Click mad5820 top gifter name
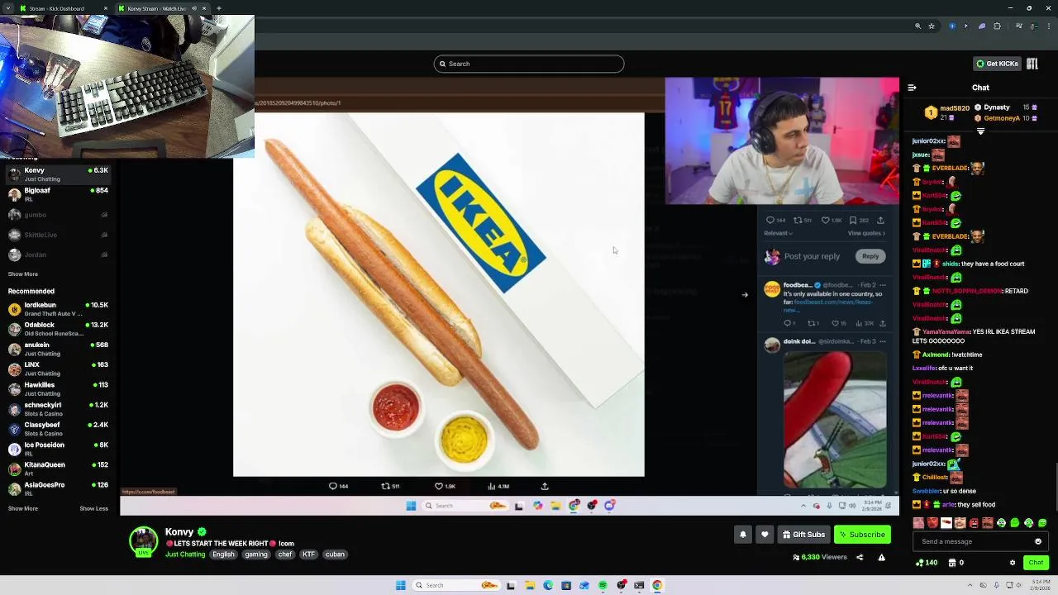 click(x=955, y=108)
